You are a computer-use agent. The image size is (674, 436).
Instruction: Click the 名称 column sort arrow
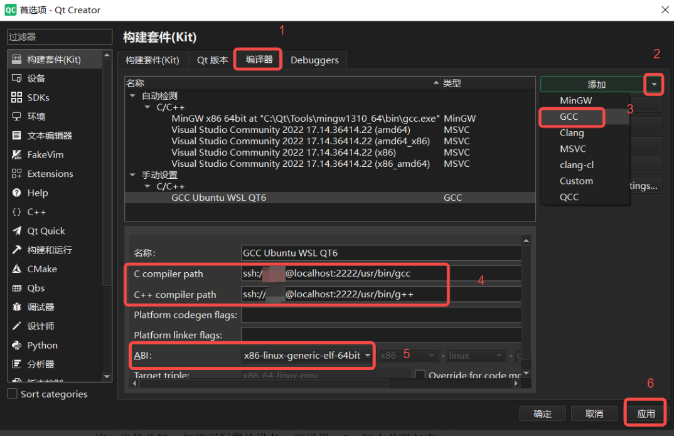[x=436, y=82]
